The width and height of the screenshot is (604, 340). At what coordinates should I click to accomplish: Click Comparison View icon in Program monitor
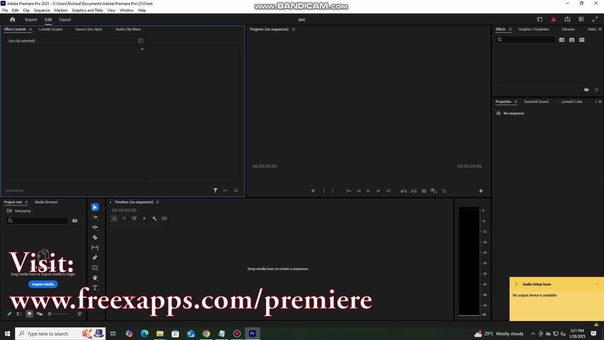(434, 191)
